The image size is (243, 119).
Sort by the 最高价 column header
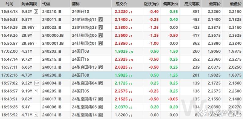pyautogui.click(x=215, y=4)
